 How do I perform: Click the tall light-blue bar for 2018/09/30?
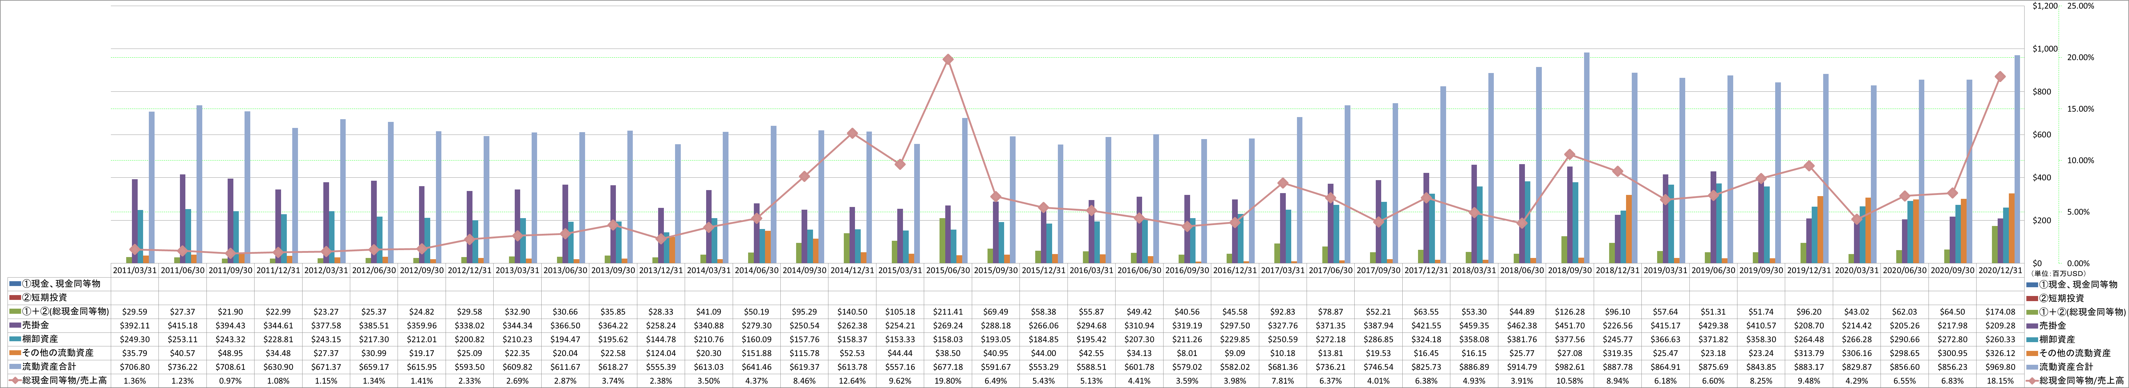(1587, 158)
